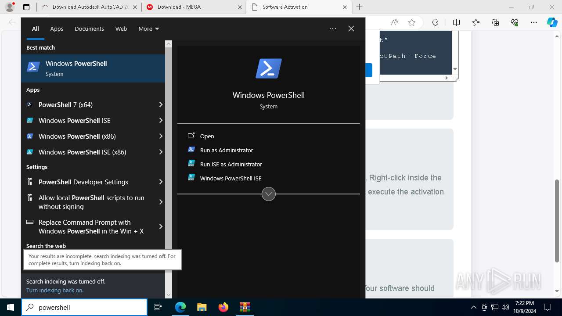Viewport: 562px width, 316px height.
Task: Open notification center icon
Action: pyautogui.click(x=548, y=307)
